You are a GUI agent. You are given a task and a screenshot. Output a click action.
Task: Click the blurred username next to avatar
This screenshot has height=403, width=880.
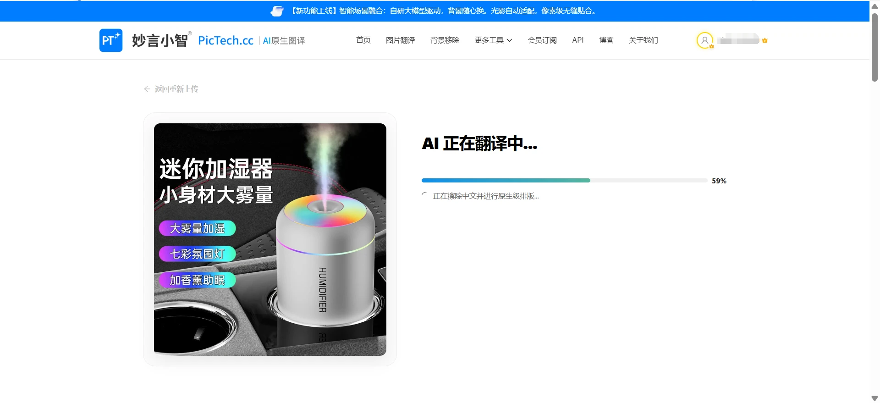point(738,39)
